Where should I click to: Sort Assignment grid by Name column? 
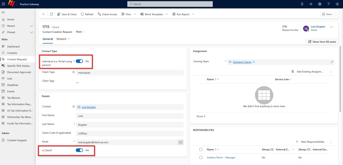213,79
